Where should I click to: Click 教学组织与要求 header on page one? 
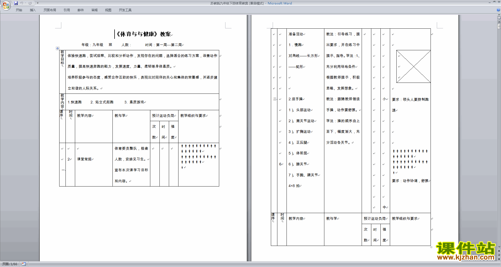[x=193, y=116]
